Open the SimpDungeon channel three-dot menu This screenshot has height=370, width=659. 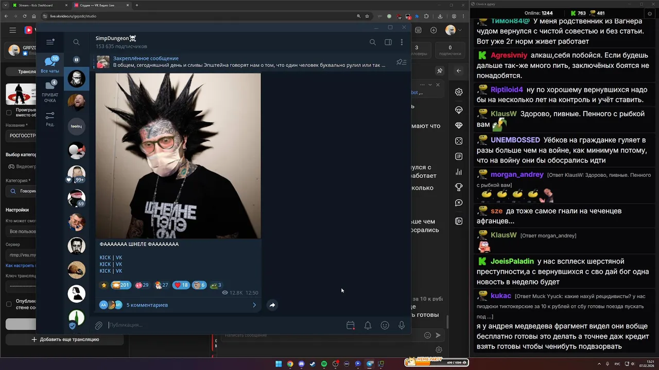402,42
